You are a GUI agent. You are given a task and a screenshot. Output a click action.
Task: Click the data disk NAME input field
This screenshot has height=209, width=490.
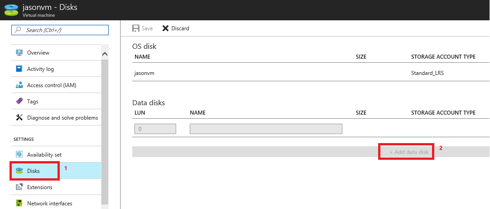[x=266, y=129]
